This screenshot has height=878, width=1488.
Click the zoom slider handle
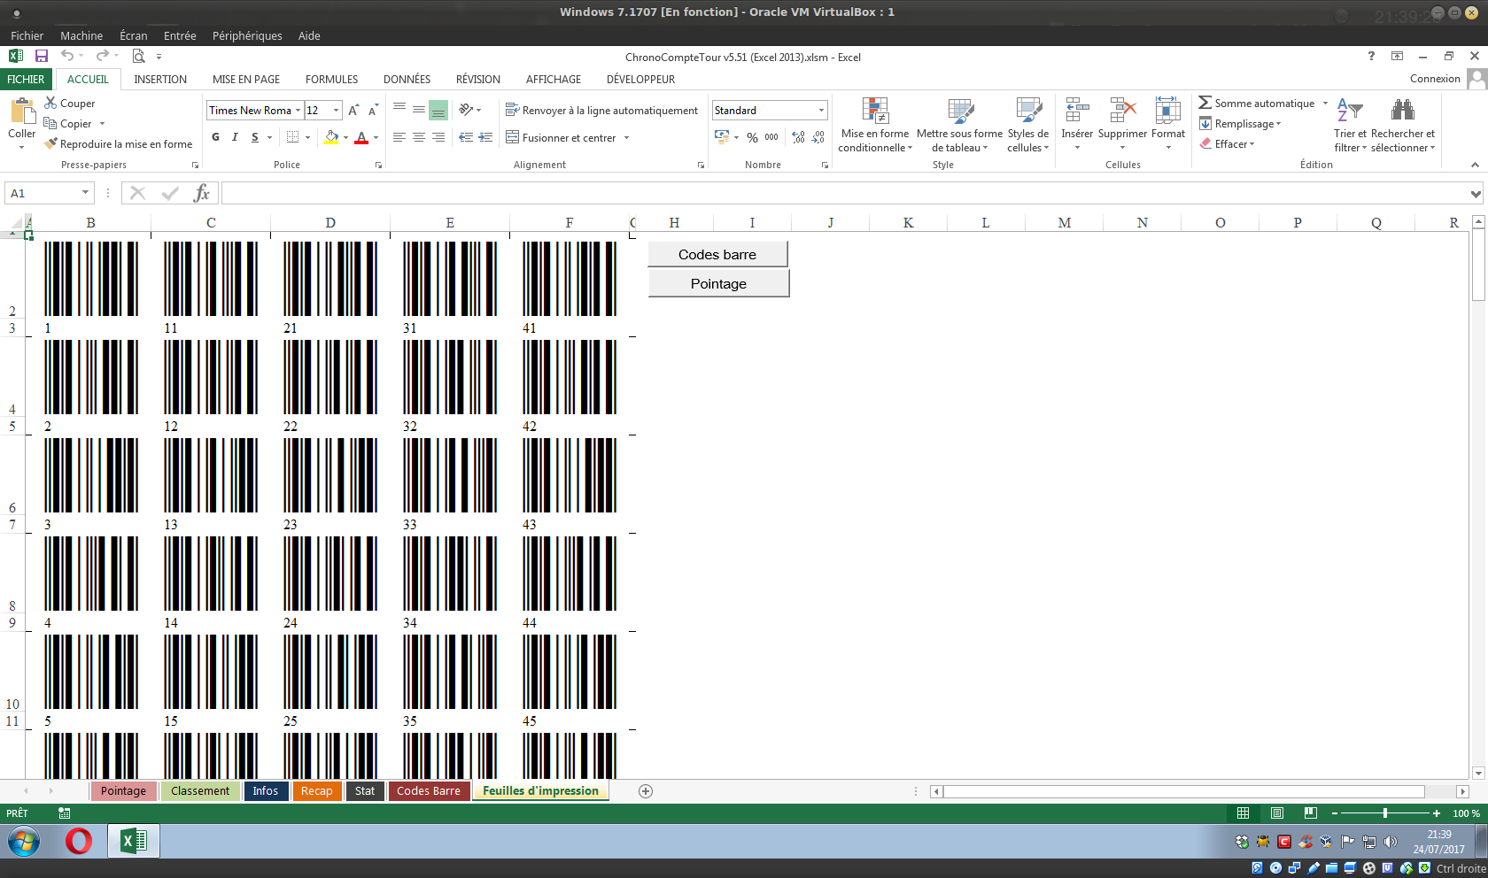[x=1384, y=813]
